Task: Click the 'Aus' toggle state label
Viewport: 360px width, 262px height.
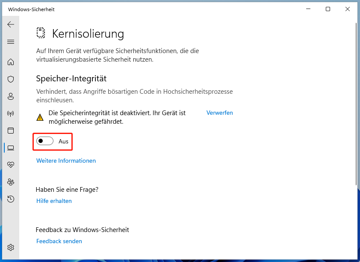Action: [x=63, y=141]
